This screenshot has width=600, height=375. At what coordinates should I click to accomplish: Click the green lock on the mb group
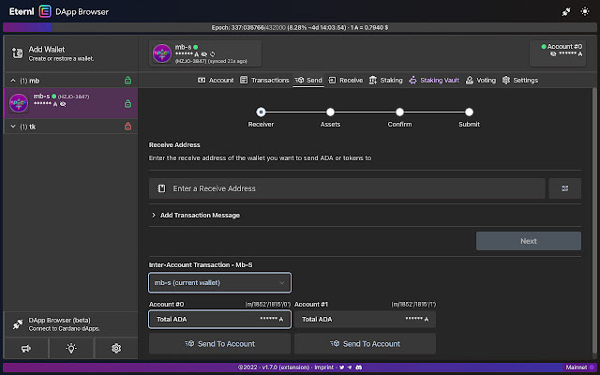click(x=127, y=81)
